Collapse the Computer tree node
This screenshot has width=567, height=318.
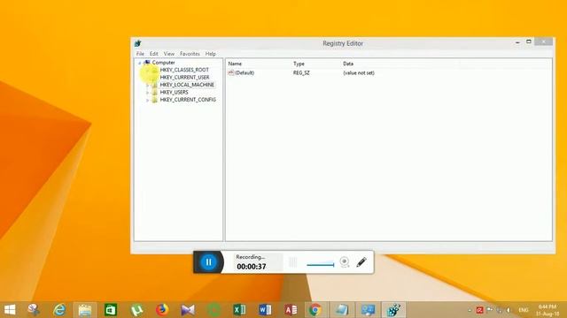[x=140, y=63]
